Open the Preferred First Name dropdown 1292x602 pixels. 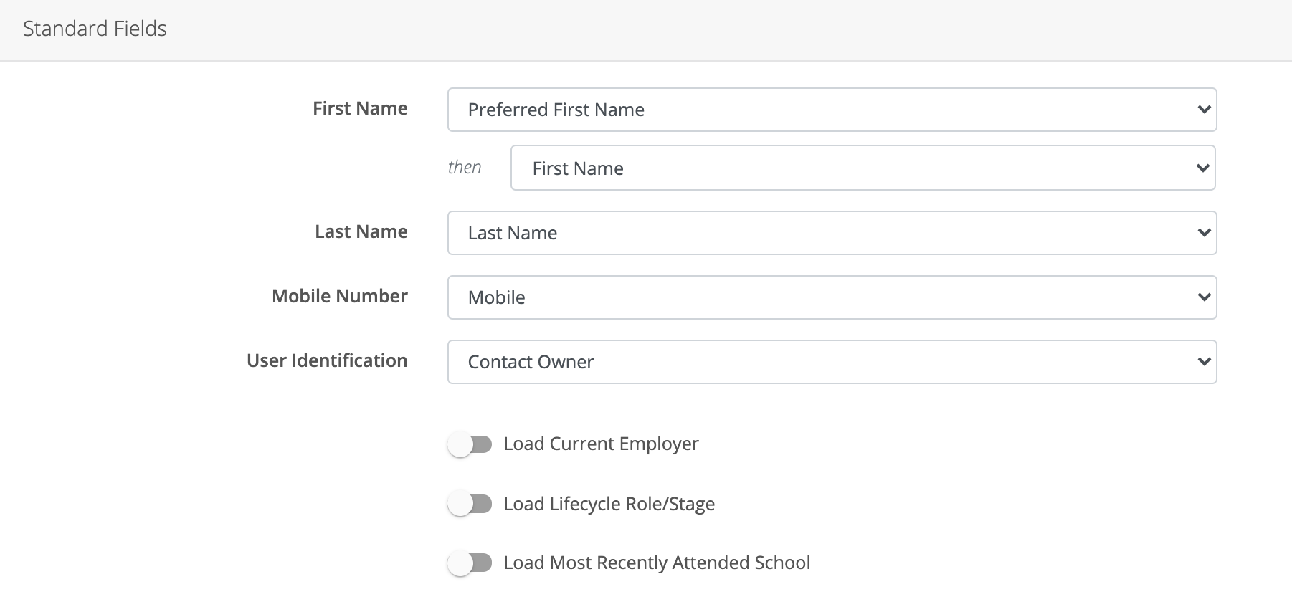(x=832, y=110)
